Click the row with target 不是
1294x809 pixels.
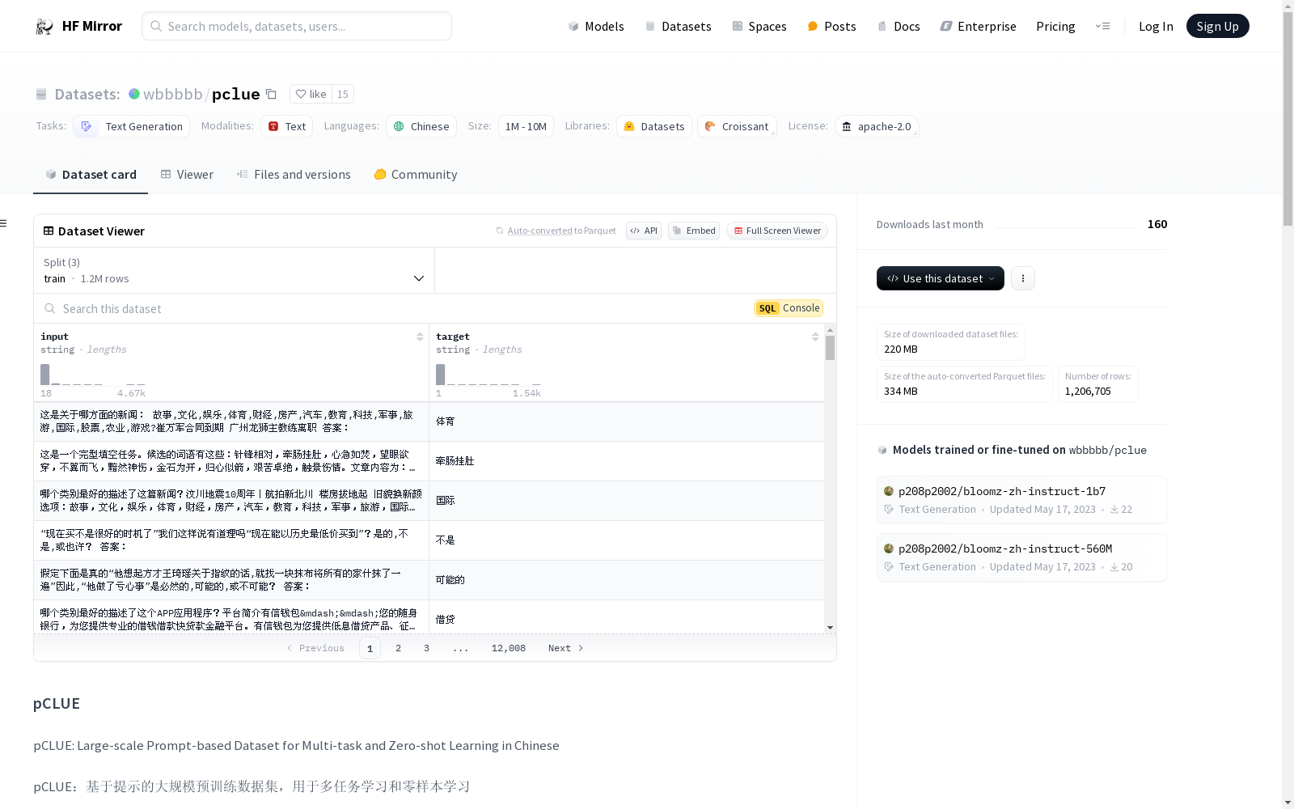coord(429,540)
